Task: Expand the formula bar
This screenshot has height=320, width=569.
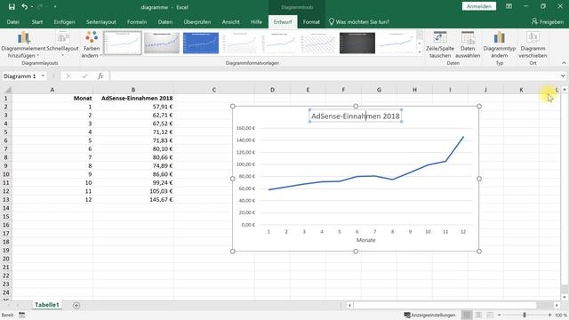Action: pos(563,76)
